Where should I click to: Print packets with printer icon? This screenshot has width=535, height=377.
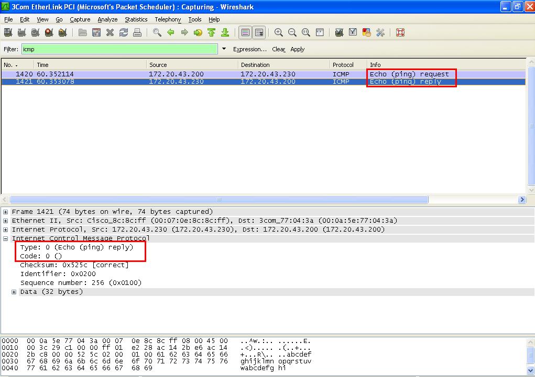(x=137, y=32)
